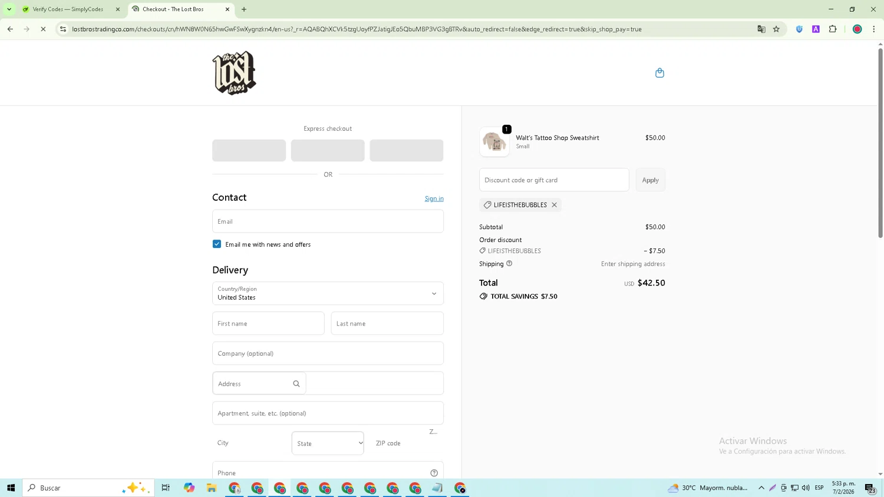Focus the Discount code or gift card field
884x497 pixels.
(x=554, y=180)
